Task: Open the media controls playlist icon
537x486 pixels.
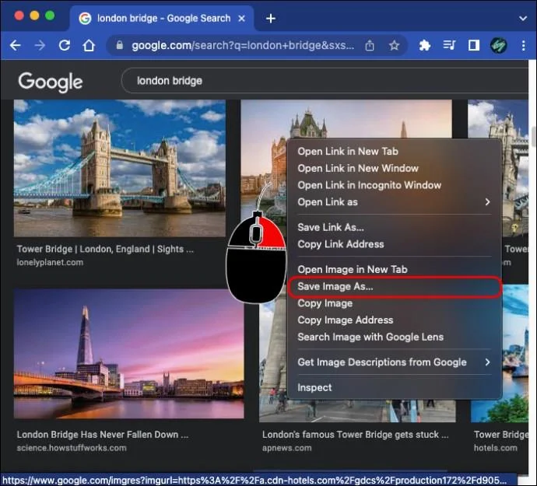Action: tap(449, 45)
